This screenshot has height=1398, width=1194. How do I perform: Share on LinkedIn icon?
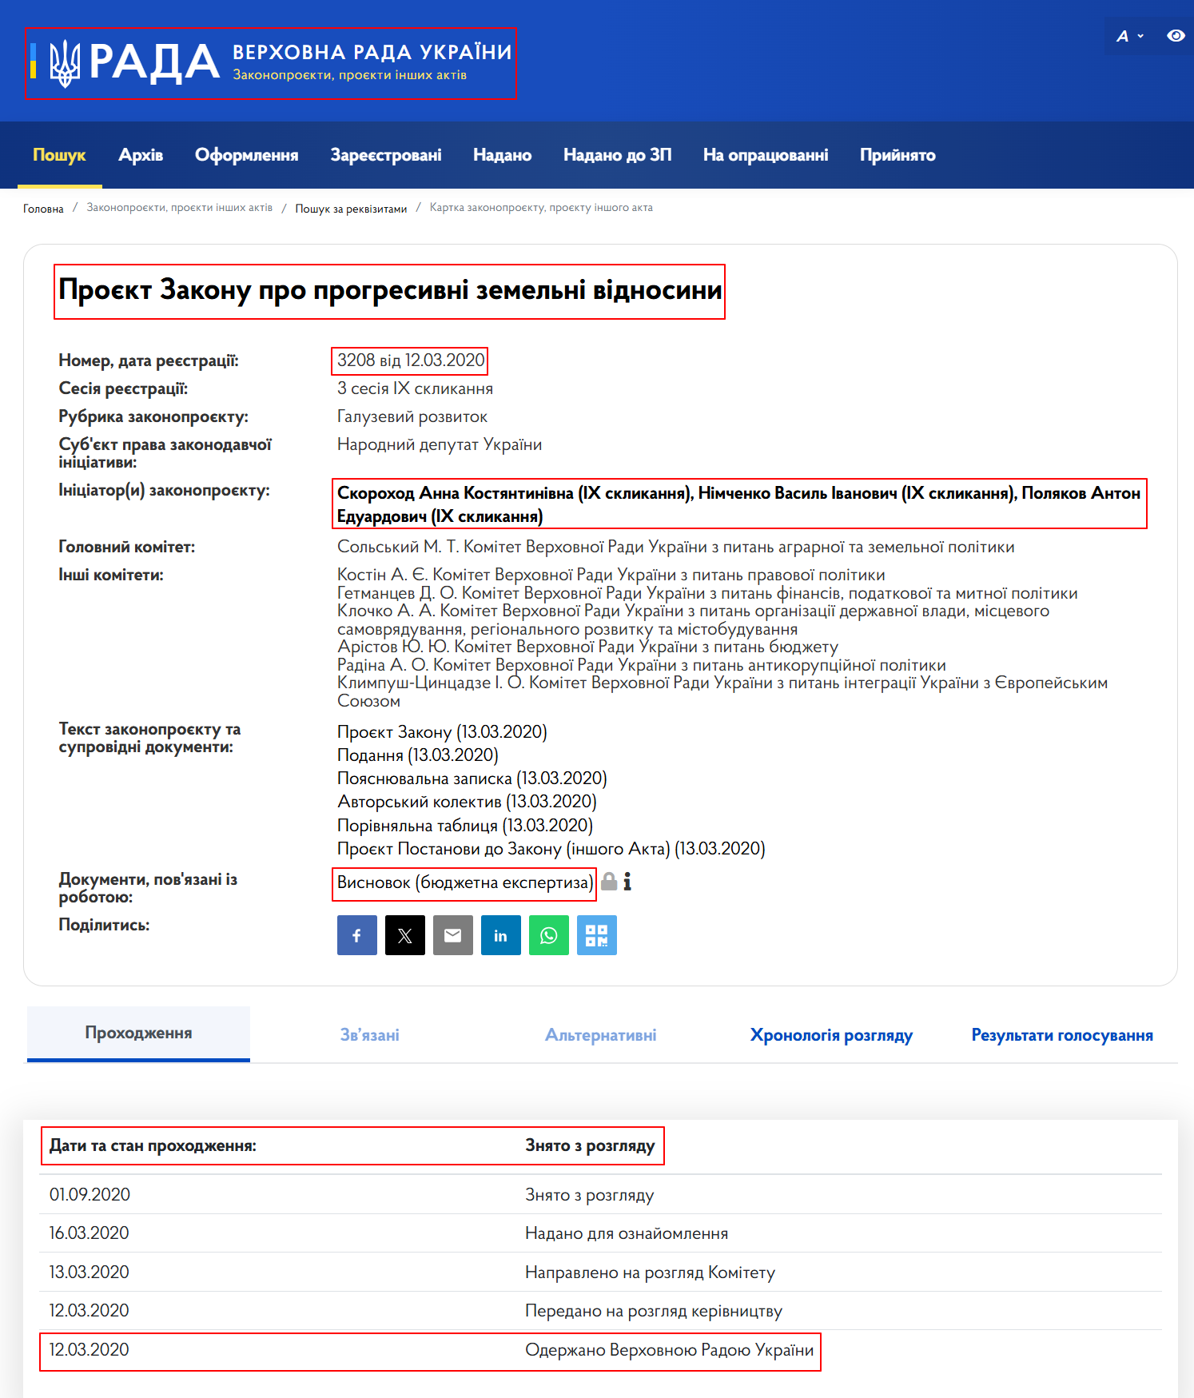(x=500, y=935)
